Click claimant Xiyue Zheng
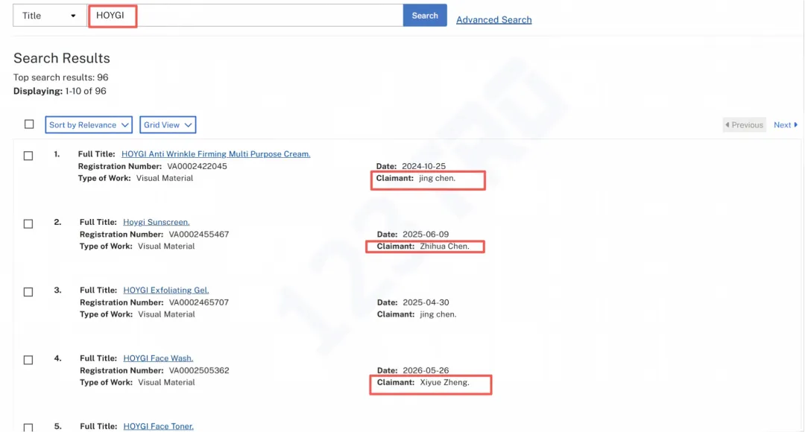This screenshot has width=805, height=432. [x=444, y=382]
